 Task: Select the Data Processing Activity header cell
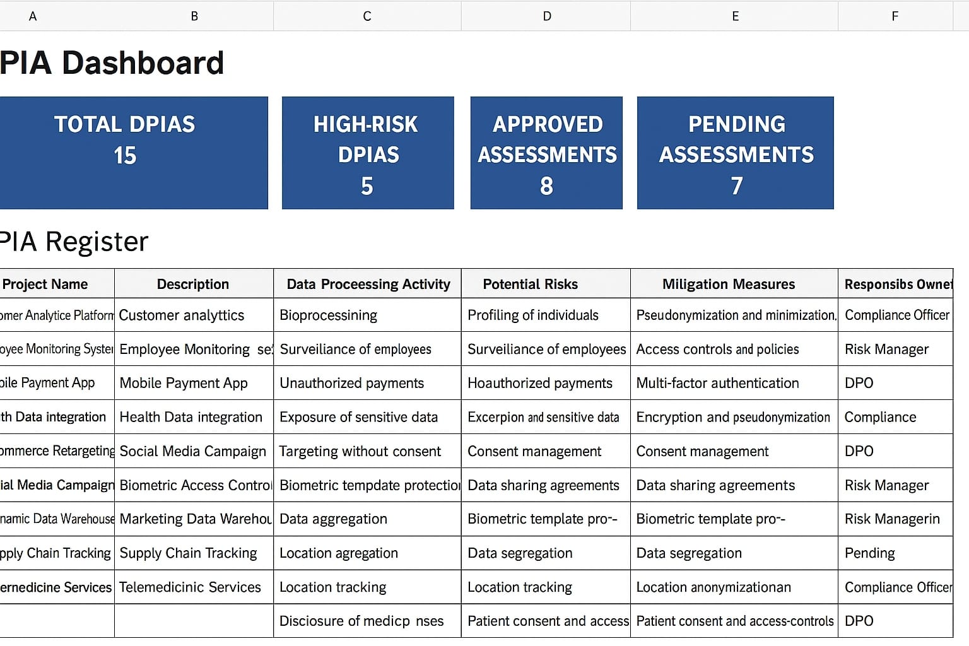pyautogui.click(x=368, y=284)
